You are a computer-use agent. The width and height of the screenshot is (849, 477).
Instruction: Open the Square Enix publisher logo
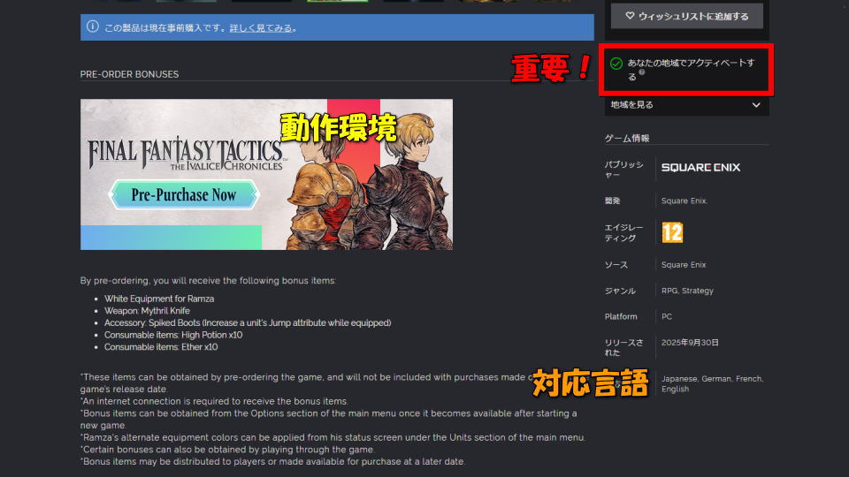pos(700,168)
